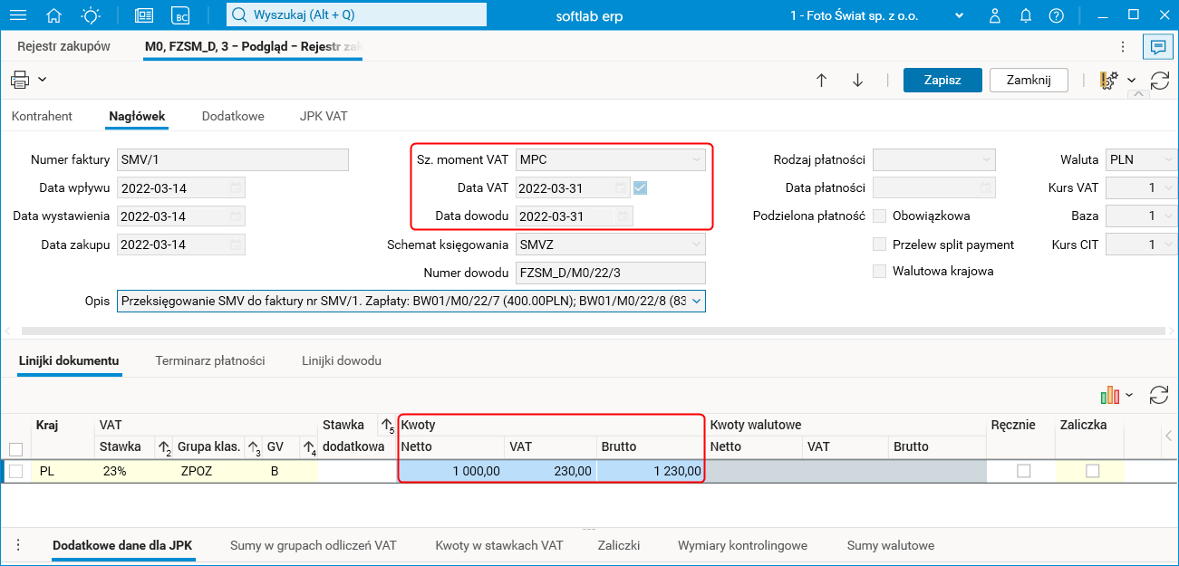Expand the settings tool dropdown arrow
Screen dimensions: 1179x566
pos(1132,81)
